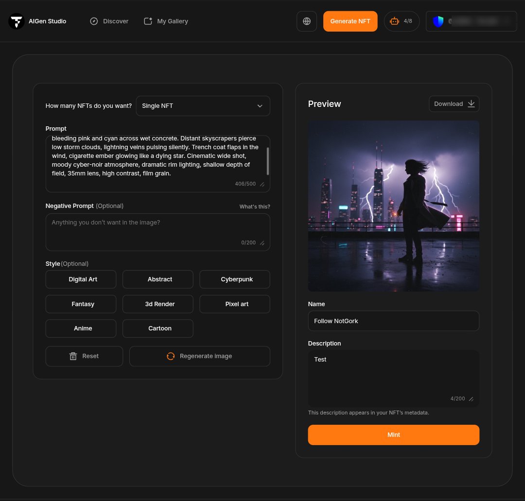This screenshot has height=501, width=525.
Task: Click the circular Regenerate image icon
Action: click(171, 356)
